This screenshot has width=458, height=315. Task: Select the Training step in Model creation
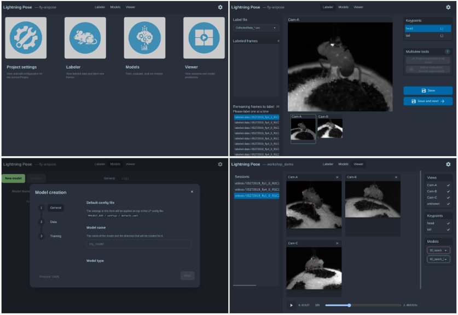(x=55, y=236)
